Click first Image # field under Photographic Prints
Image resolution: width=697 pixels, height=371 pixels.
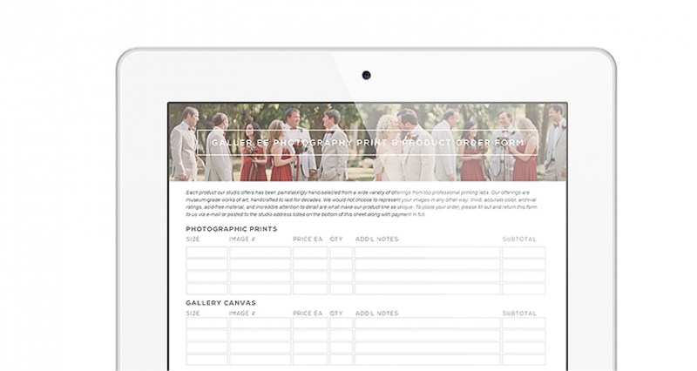260,253
